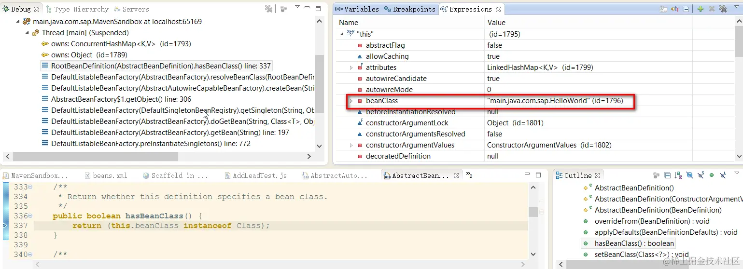Open beans.xml editor tab
This screenshot has height=269, width=743.
(x=106, y=175)
